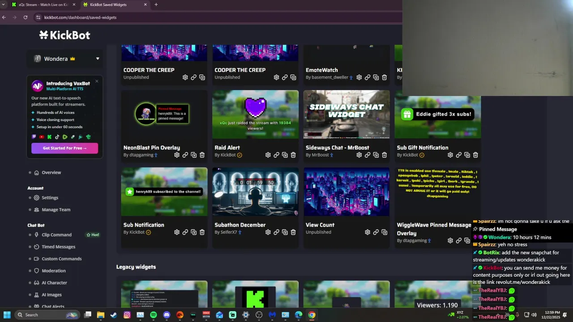
Task: Open basement_dweller author profile link
Action: click(329, 77)
